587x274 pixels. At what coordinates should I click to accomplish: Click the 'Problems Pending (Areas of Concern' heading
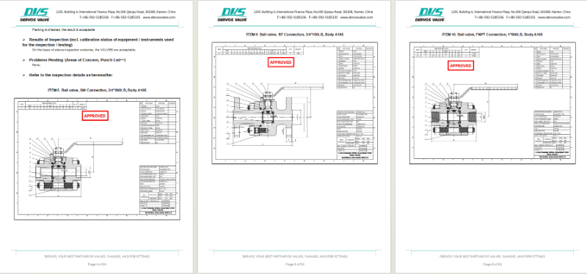[x=77, y=60]
